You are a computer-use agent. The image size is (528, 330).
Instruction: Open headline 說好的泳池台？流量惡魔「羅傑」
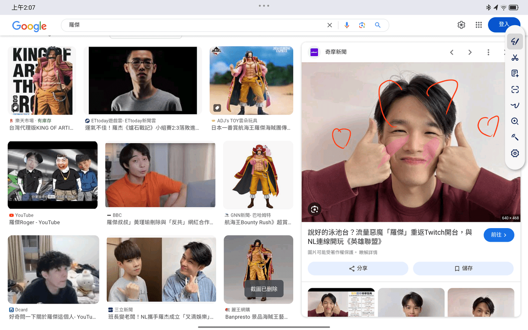click(x=390, y=237)
